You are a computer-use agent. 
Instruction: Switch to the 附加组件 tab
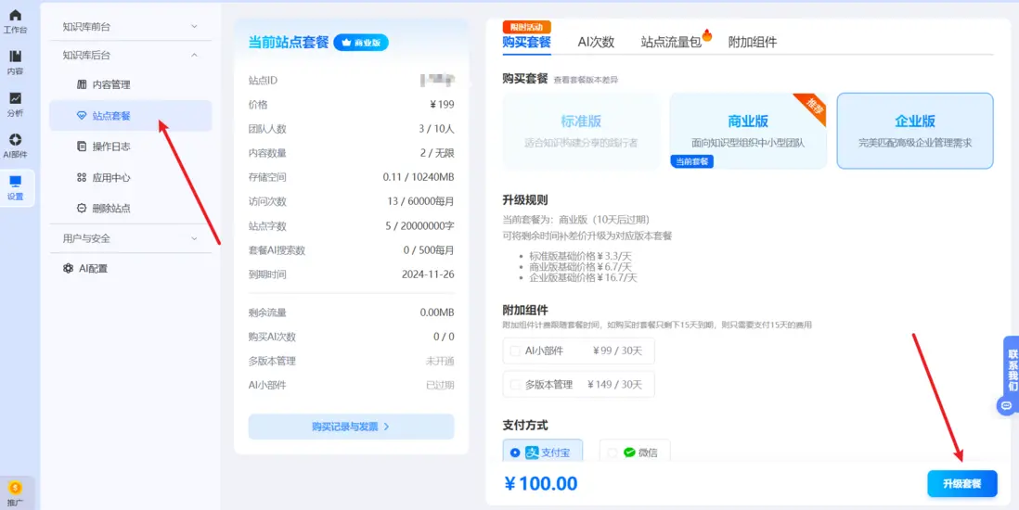(x=752, y=43)
